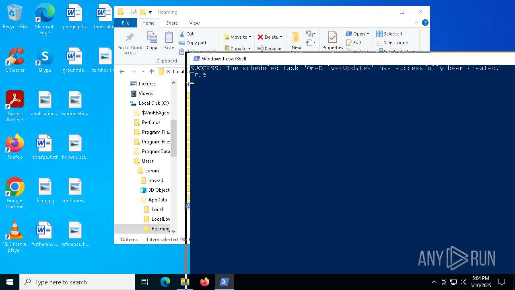The image size is (515, 290).
Task: Switch to the Home ribbon tab
Action: pos(148,23)
